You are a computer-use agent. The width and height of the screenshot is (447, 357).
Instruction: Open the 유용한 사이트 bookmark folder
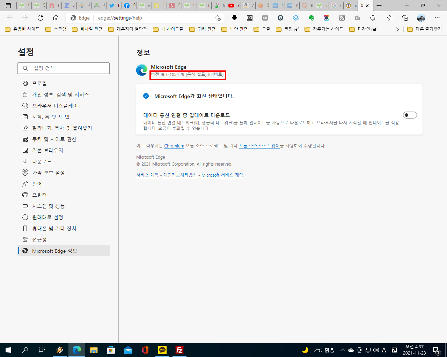click(22, 29)
